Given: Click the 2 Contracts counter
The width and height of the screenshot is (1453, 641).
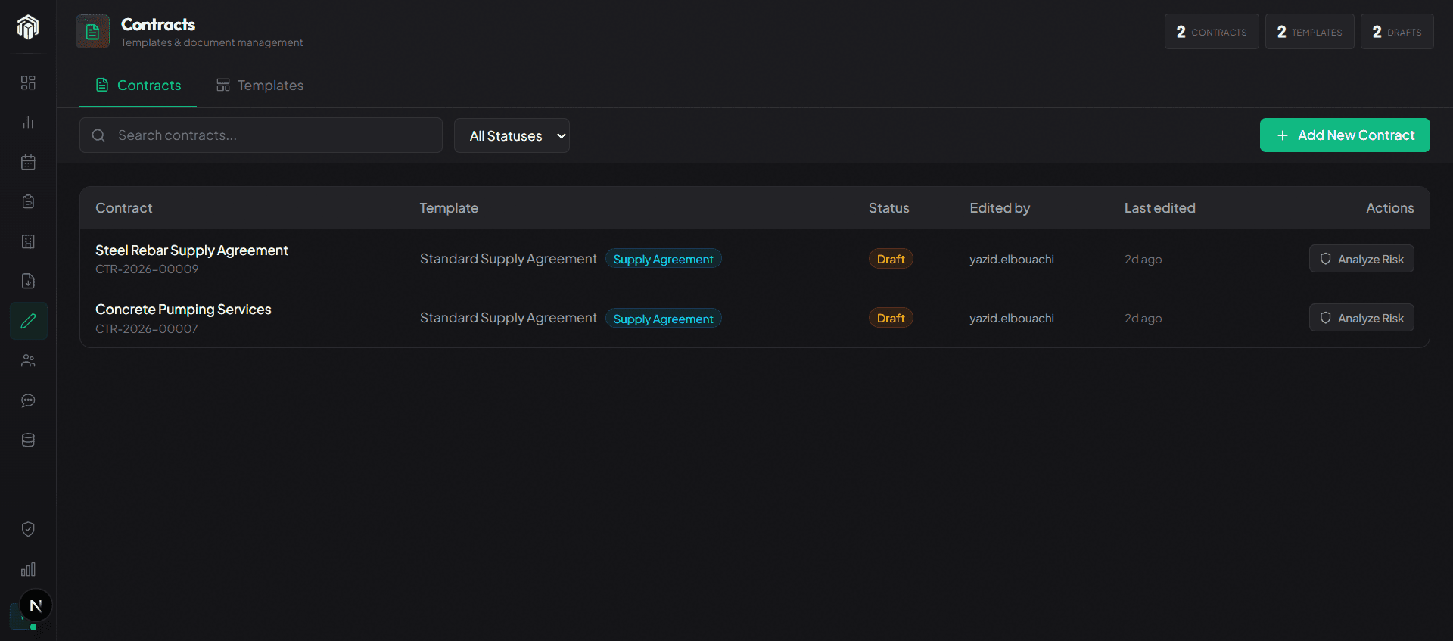Looking at the screenshot, I should 1212,32.
